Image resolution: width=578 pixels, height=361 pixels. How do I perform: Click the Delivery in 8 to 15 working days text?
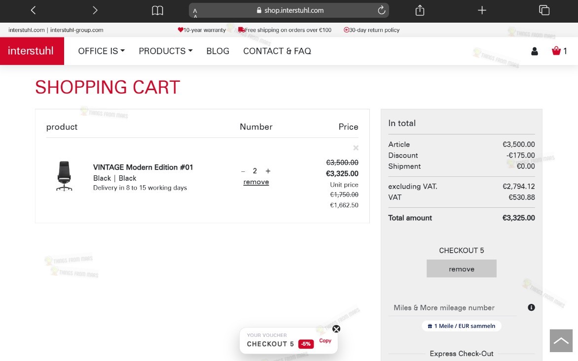pyautogui.click(x=140, y=188)
